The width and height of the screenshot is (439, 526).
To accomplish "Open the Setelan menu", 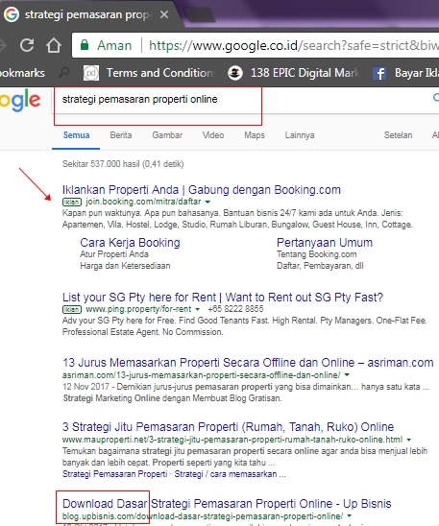I will (x=398, y=135).
